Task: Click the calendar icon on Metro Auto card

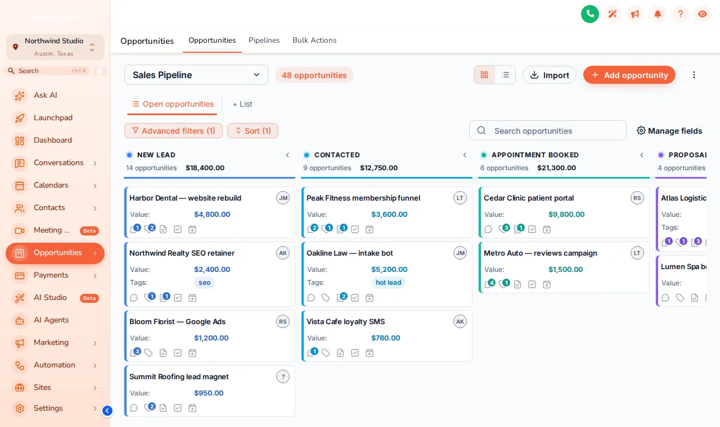Action: click(547, 284)
